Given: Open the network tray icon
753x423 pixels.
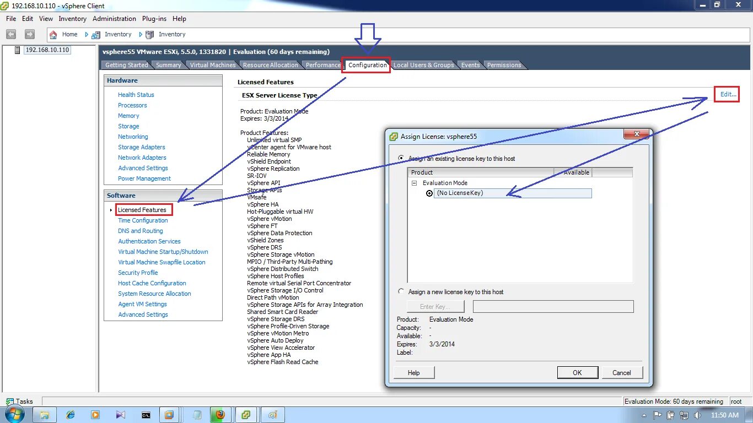Looking at the screenshot, I should click(684, 415).
